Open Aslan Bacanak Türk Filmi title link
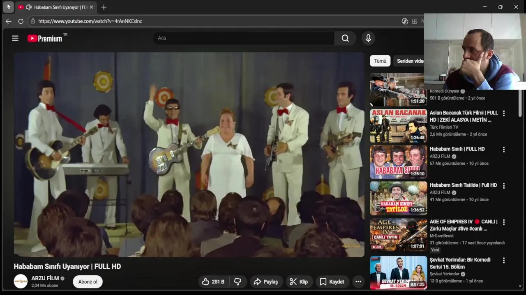The image size is (526, 295). pyautogui.click(x=464, y=116)
